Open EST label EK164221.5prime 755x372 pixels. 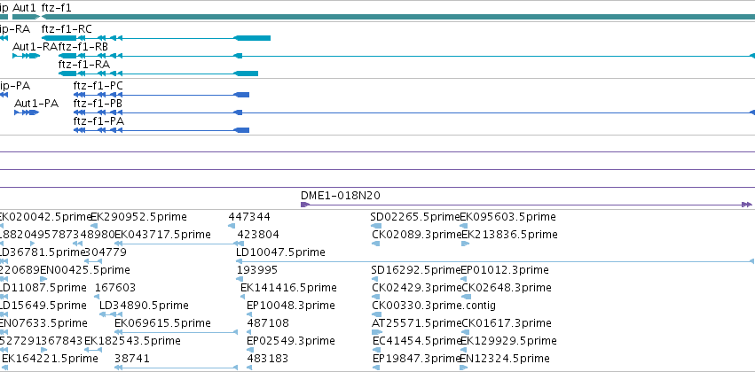[x=50, y=360]
